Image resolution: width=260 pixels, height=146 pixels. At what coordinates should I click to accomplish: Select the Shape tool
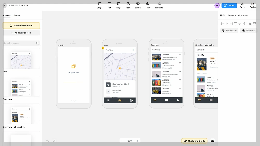[100, 5]
